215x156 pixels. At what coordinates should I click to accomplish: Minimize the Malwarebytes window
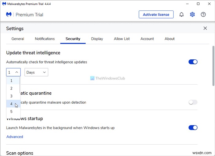[x=187, y=4]
